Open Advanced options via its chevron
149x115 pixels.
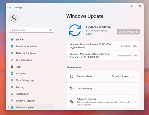[136, 102]
